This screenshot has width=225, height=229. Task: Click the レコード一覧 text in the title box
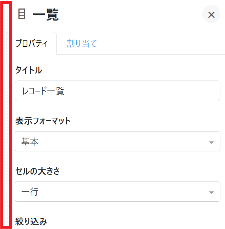43,91
